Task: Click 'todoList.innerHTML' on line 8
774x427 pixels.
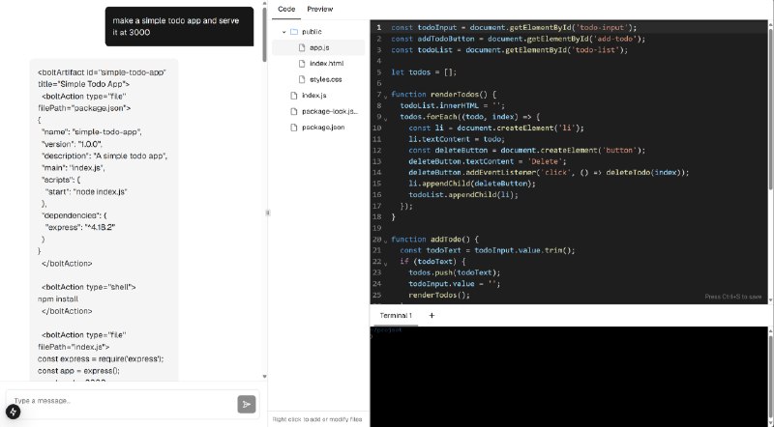Action: tap(439, 105)
